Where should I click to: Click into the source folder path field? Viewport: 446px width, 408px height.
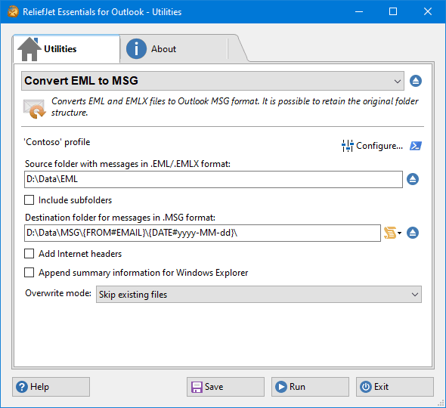click(213, 179)
